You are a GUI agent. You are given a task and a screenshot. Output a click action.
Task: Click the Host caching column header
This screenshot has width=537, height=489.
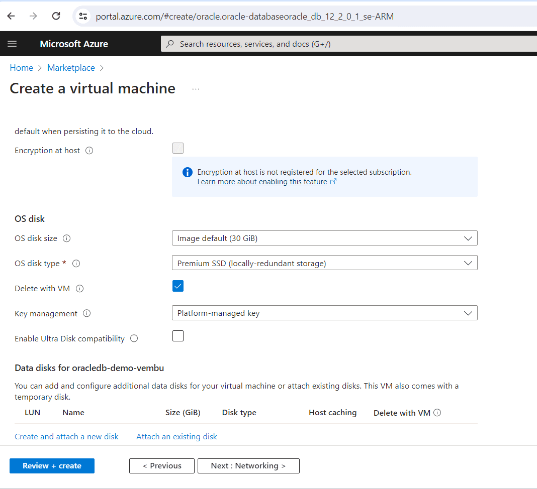click(x=332, y=413)
